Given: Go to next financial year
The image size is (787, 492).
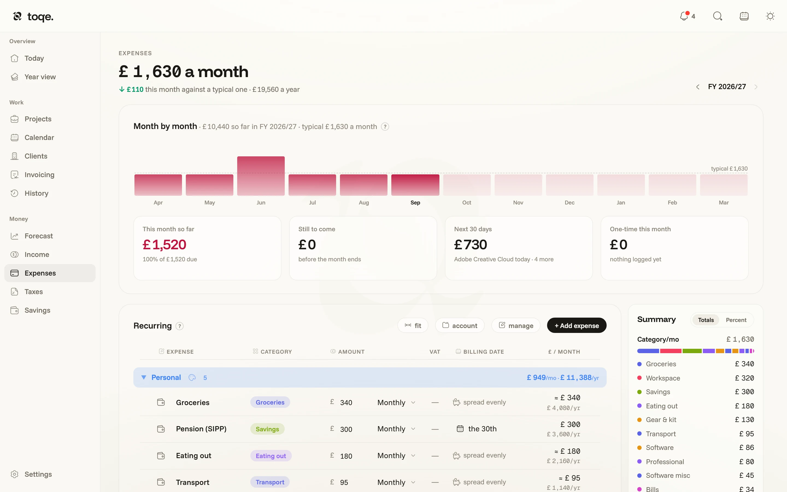Looking at the screenshot, I should click(x=756, y=87).
